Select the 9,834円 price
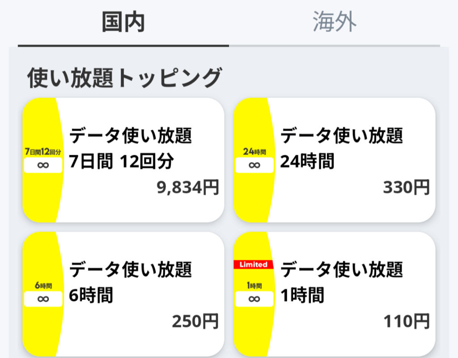 pos(188,188)
